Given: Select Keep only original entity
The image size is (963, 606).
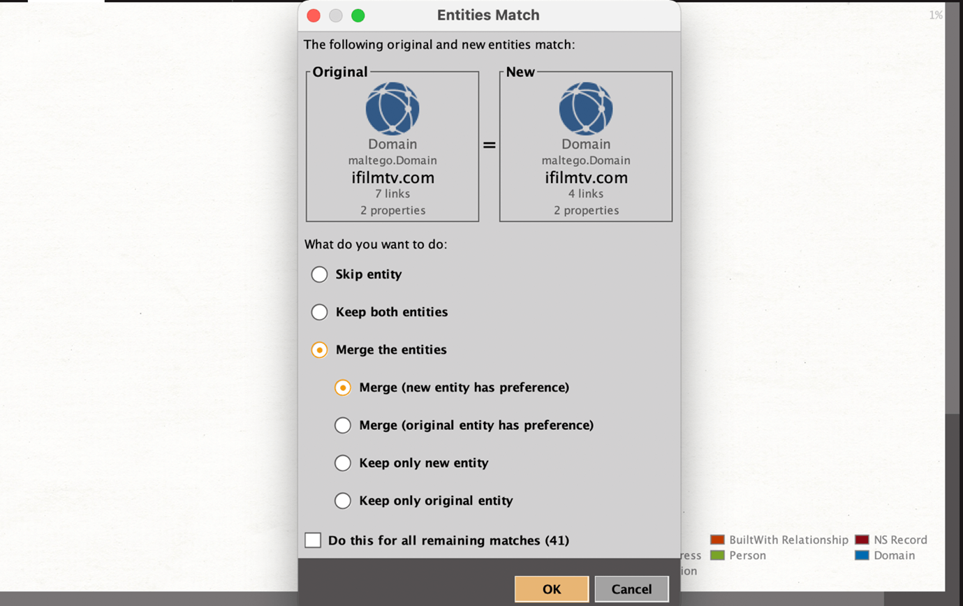Looking at the screenshot, I should 343,501.
